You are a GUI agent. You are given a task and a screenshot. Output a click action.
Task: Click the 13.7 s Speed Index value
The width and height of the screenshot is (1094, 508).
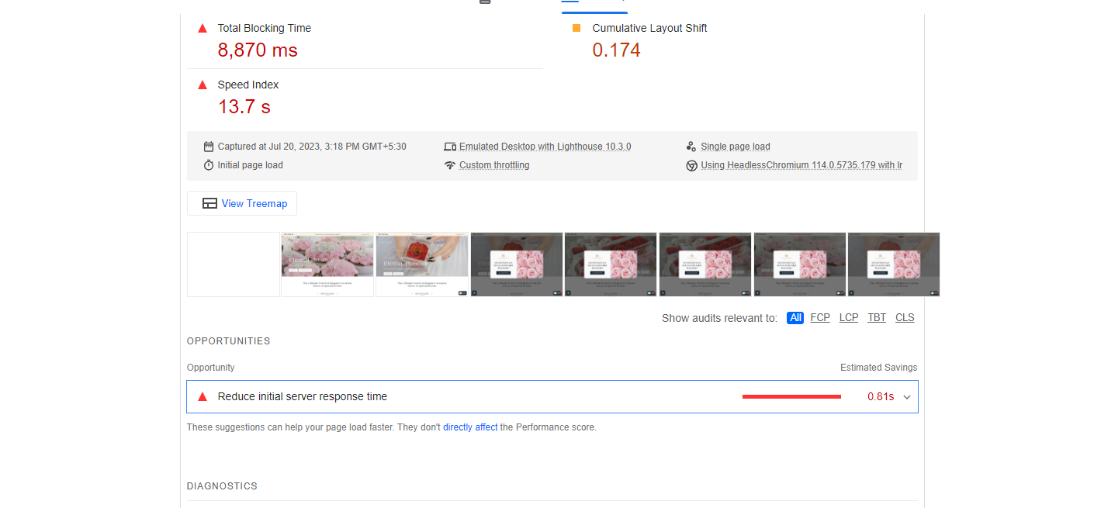click(244, 107)
